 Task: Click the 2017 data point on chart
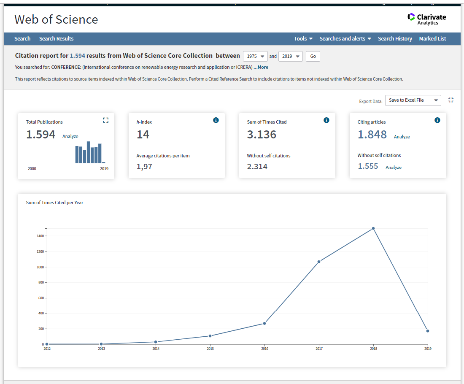coord(319,262)
